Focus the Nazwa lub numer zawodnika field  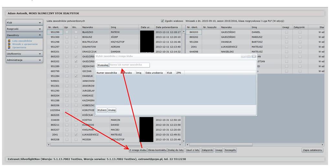coord(129,65)
